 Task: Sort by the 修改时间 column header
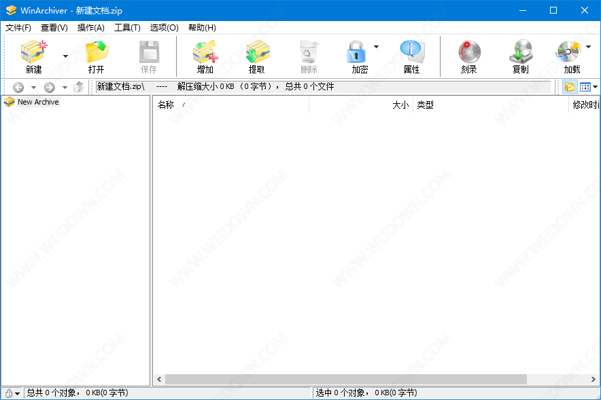coord(585,105)
